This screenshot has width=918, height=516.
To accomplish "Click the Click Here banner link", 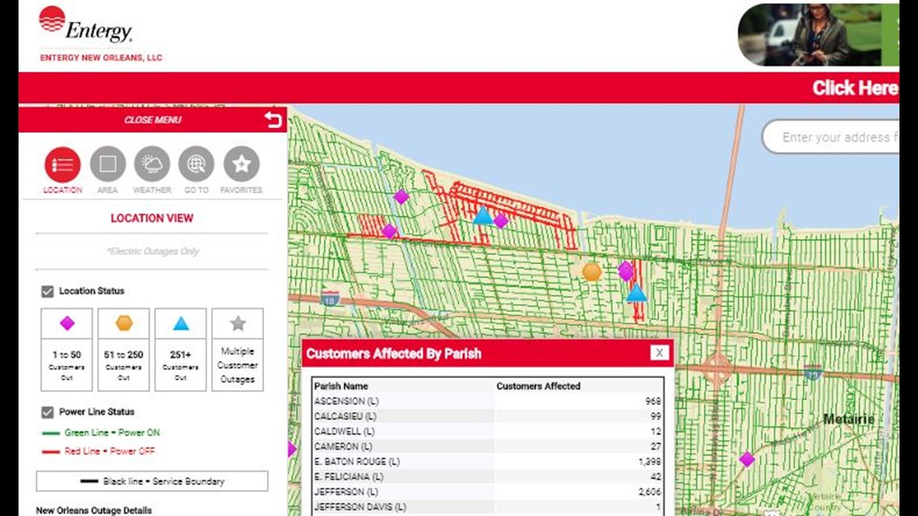I will [x=854, y=88].
